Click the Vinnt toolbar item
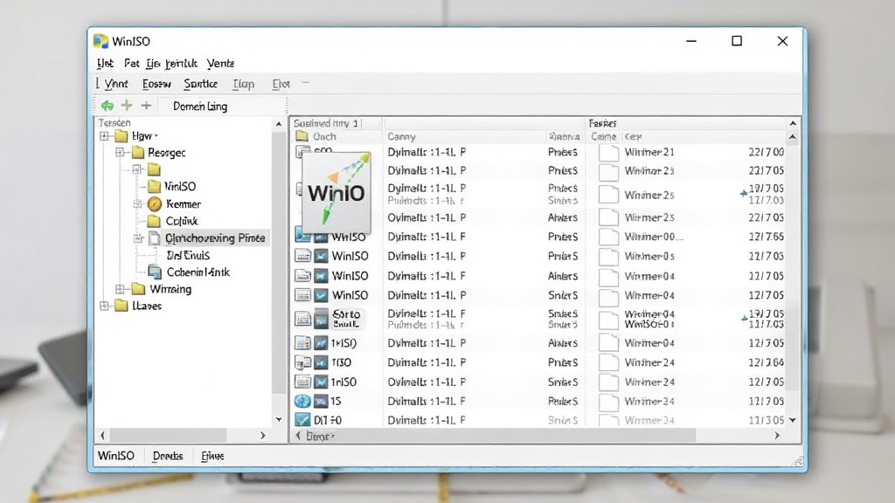 116,84
